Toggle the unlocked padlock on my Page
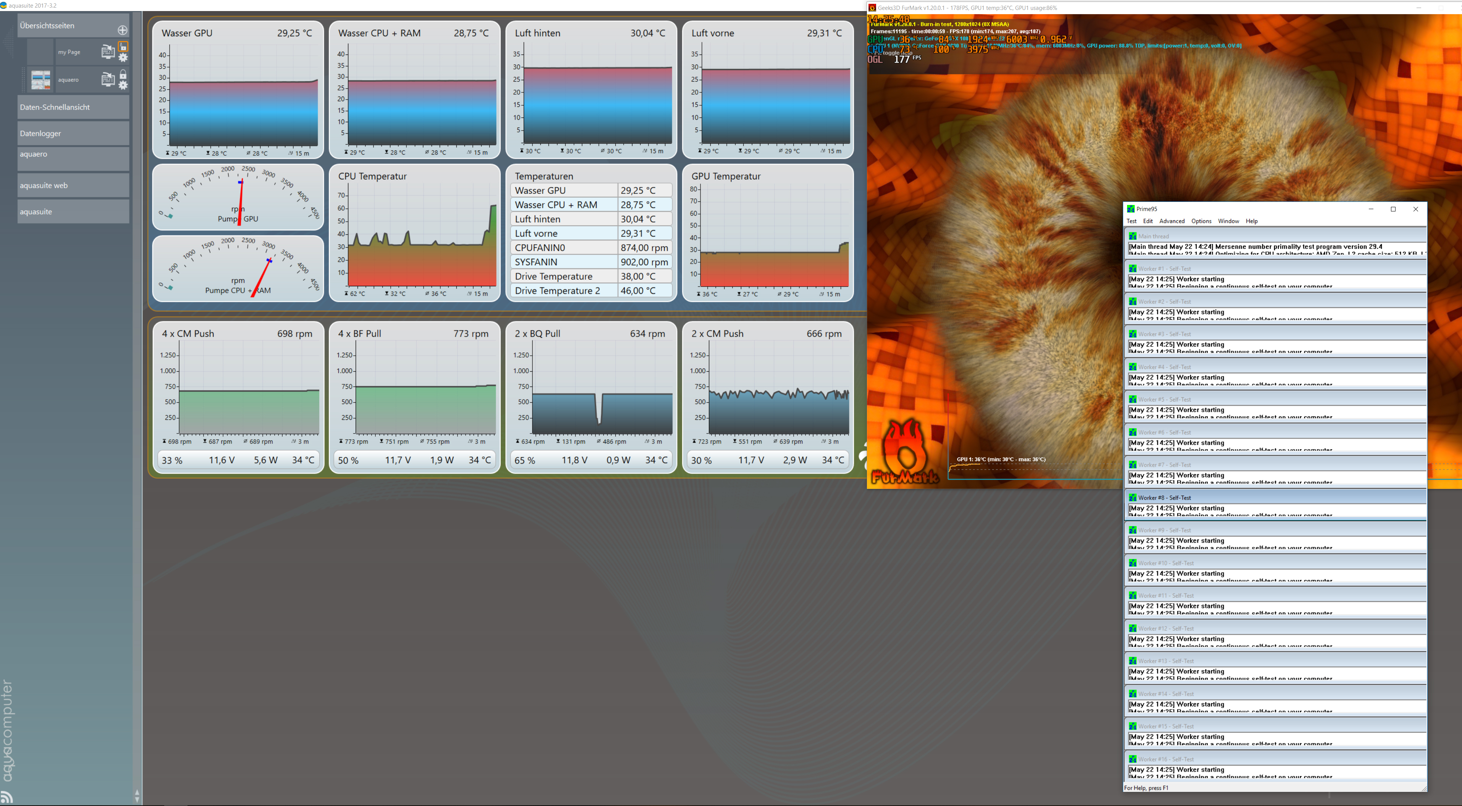The image size is (1462, 806). 123,46
